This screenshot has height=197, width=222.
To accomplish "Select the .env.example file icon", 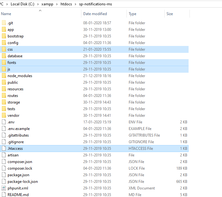I will (4, 129).
